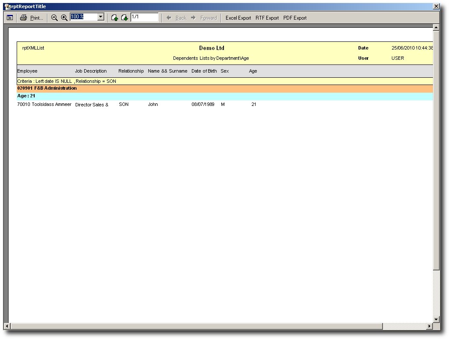Go to next page with down arrow icon

pos(124,18)
